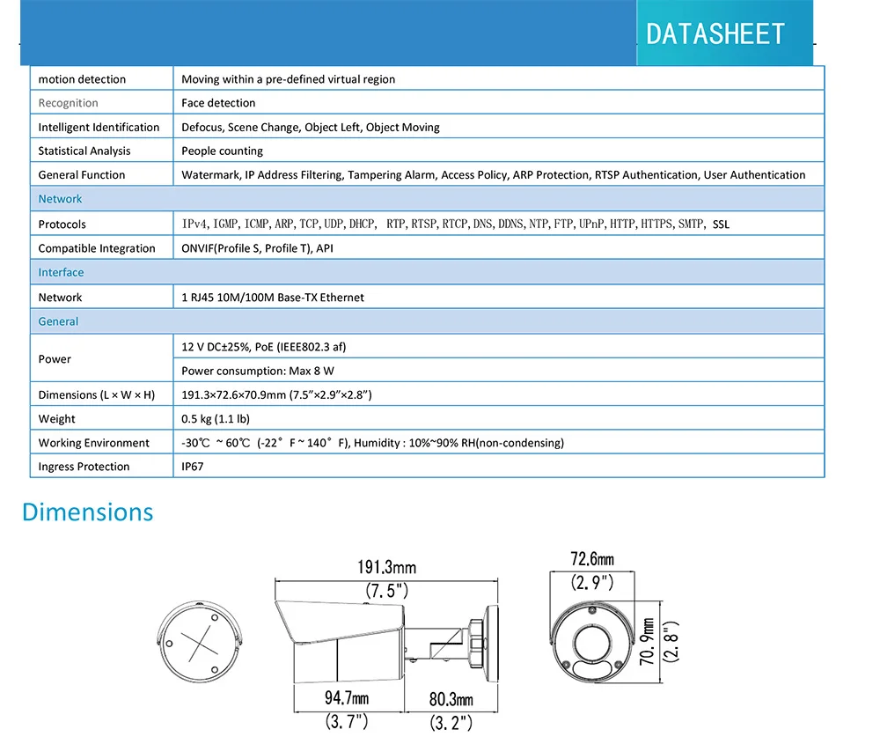The width and height of the screenshot is (880, 744).
Task: Click the '(3.2")' dimension annotation
Action: (451, 723)
